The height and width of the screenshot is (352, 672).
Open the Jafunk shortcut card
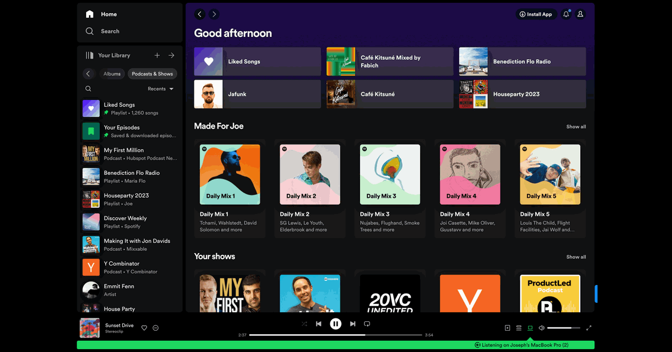coord(258,94)
